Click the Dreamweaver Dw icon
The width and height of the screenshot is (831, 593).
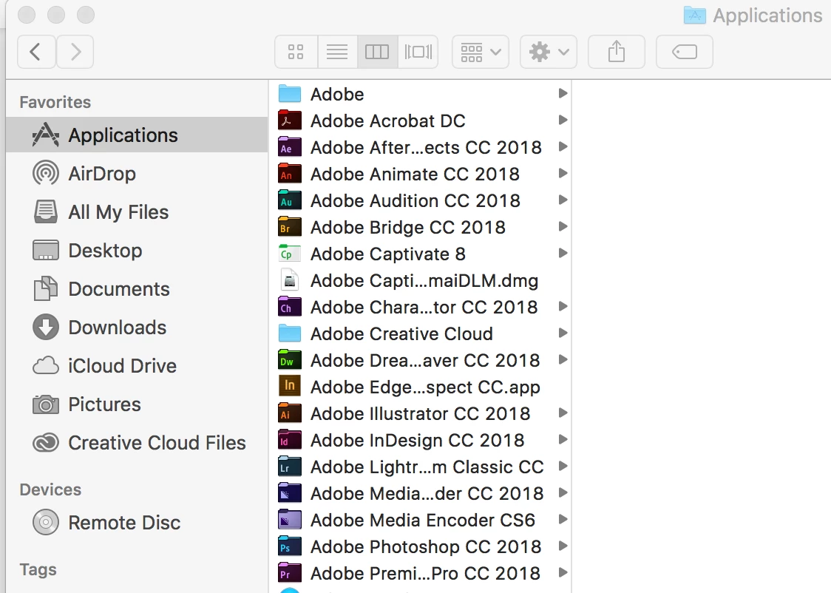coord(290,360)
